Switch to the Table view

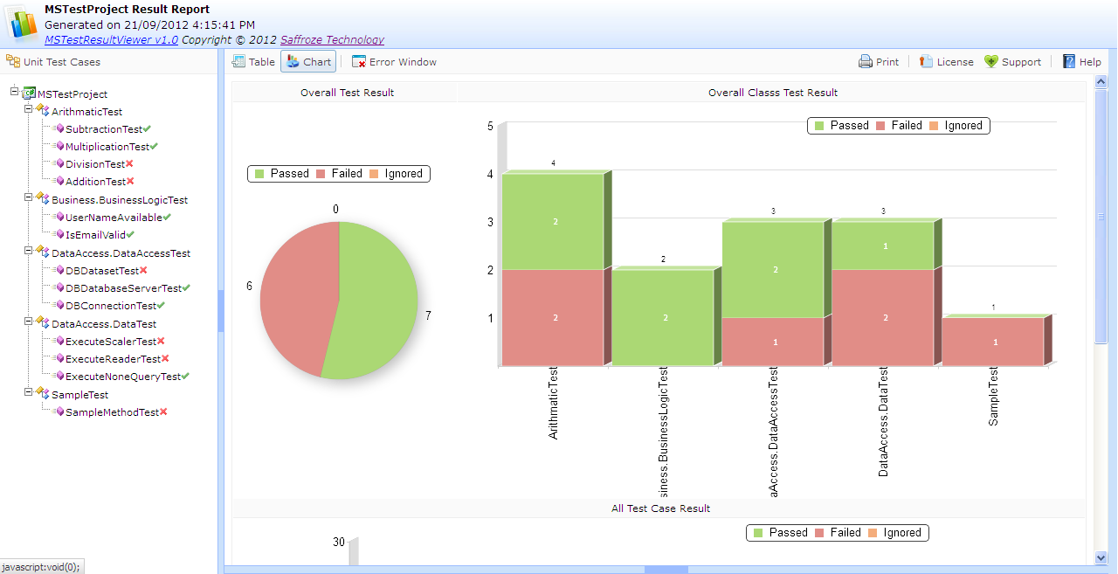(253, 61)
